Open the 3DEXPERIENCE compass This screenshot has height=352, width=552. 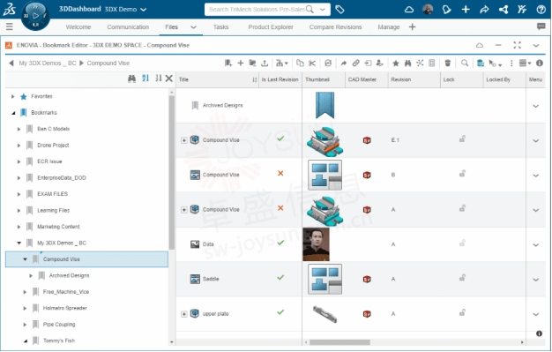[x=35, y=16]
